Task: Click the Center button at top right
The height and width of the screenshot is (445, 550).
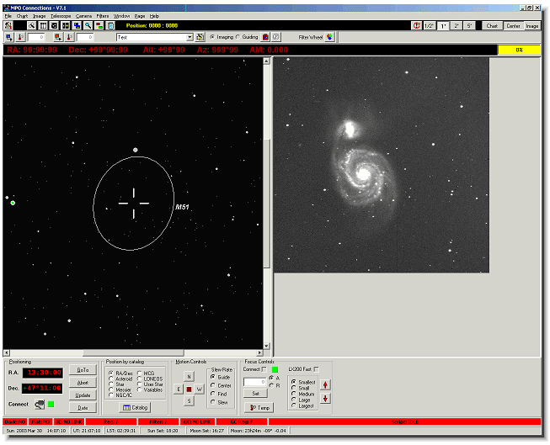Action: tap(513, 26)
